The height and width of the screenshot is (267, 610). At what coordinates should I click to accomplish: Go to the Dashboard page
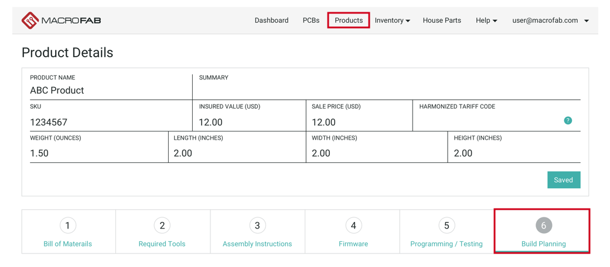tap(271, 20)
